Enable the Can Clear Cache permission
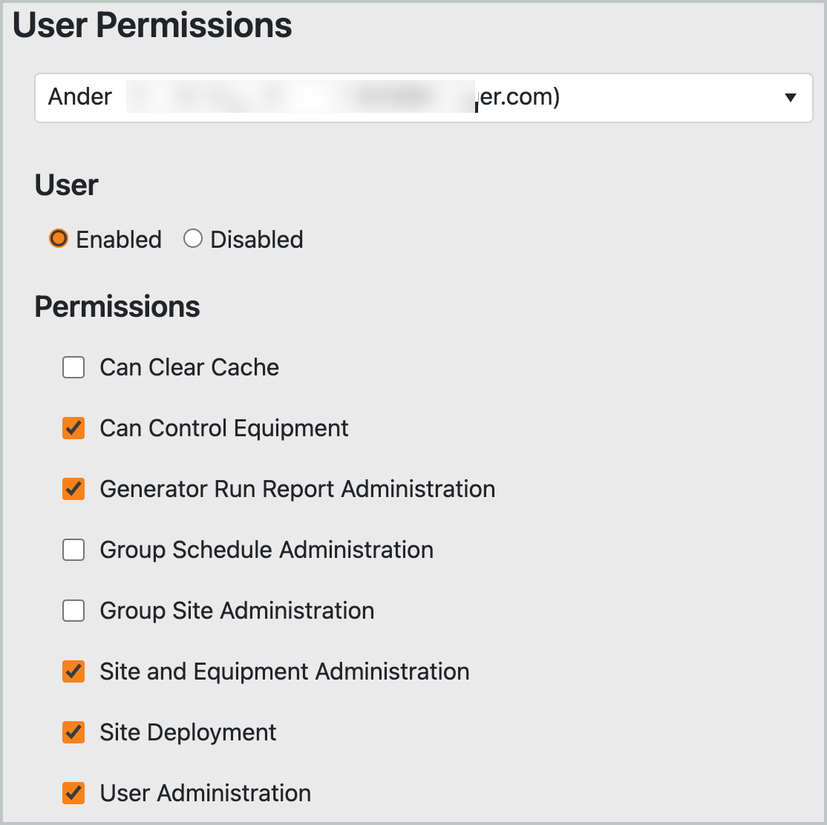Image resolution: width=827 pixels, height=825 pixels. point(73,367)
